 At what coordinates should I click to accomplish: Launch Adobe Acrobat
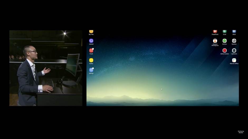tap(225, 51)
